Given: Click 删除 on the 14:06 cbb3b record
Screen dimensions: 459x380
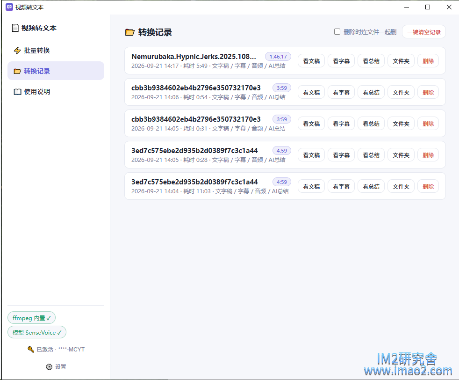Looking at the screenshot, I should click(x=428, y=92).
